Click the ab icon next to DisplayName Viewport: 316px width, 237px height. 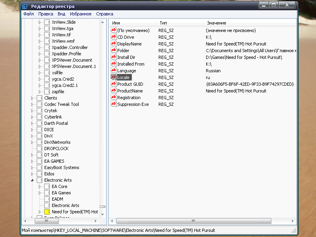[113, 43]
